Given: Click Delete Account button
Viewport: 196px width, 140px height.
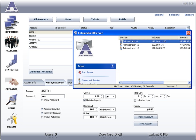Looking at the screenshot, I should [146, 117].
